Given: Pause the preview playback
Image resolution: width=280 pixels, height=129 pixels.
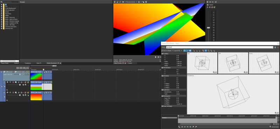Looking at the screenshot, I should tap(159, 57).
